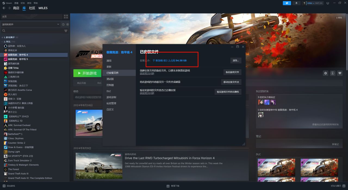
Task: Open advanced filter options icon
Action: point(66,31)
